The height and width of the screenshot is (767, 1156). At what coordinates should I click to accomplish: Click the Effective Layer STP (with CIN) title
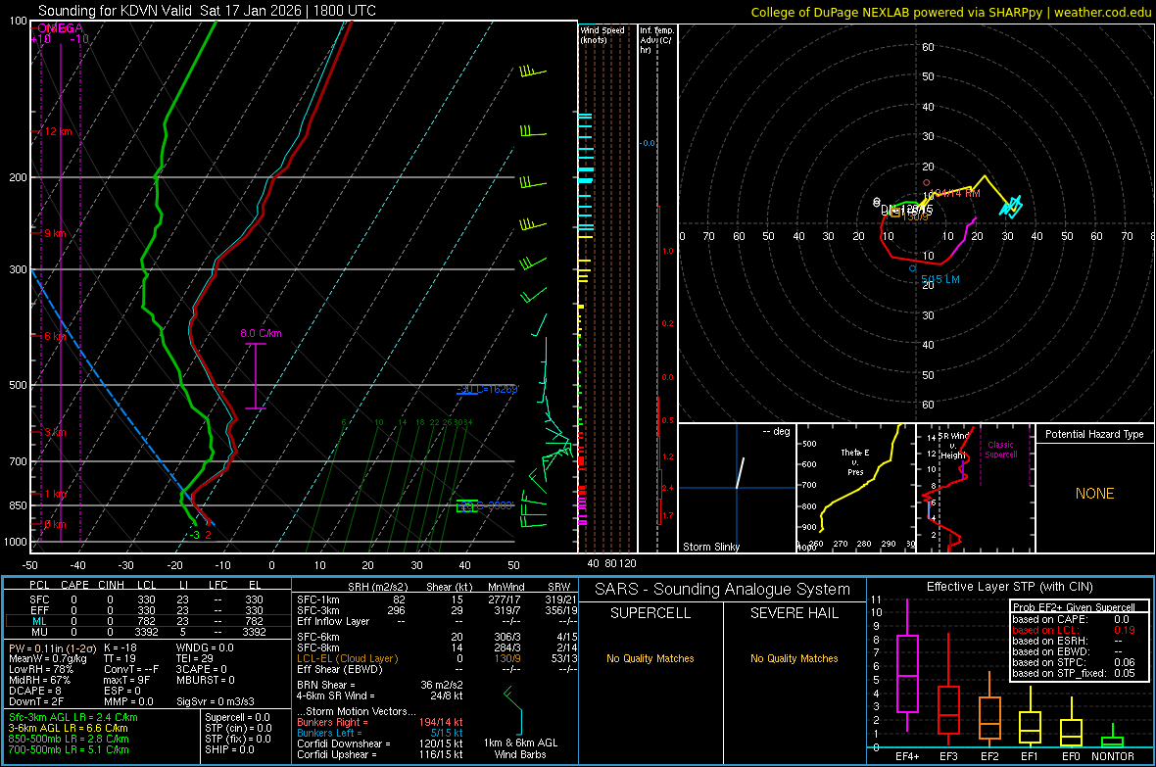(1009, 587)
